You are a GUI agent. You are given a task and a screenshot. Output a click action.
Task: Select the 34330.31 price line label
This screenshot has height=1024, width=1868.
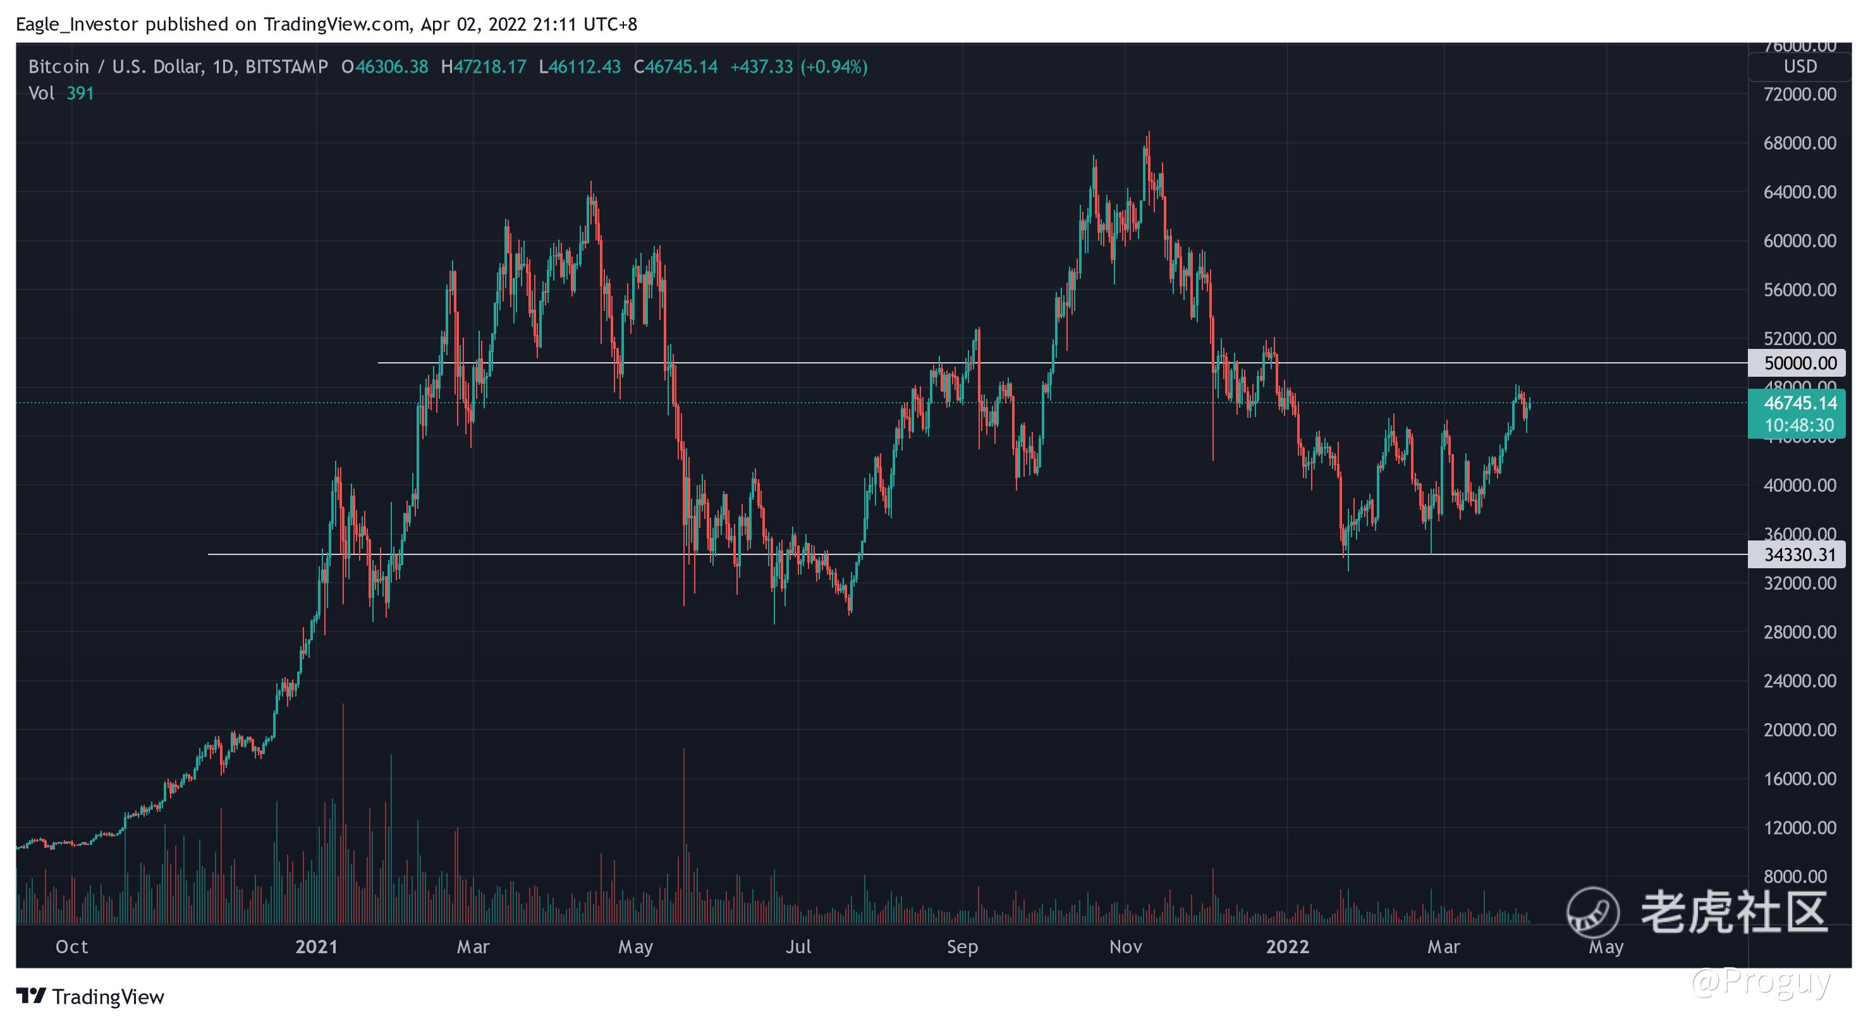click(x=1800, y=555)
